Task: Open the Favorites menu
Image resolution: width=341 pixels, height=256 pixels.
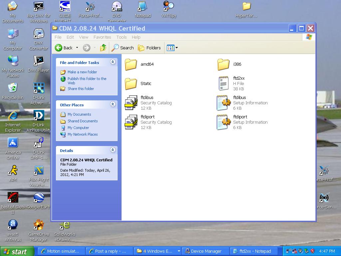Action: coord(102,37)
